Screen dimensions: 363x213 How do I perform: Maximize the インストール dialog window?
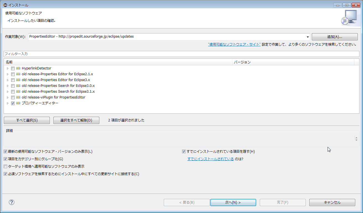pyautogui.click(x=347, y=5)
